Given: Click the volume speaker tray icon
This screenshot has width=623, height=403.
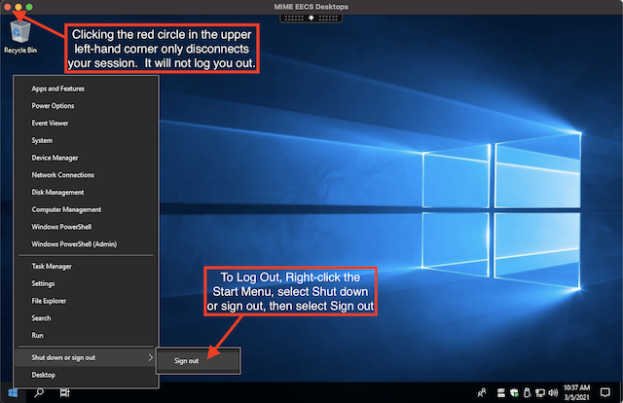Looking at the screenshot, I should click(x=553, y=392).
